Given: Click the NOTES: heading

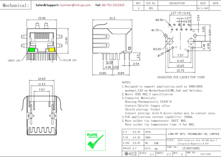Looking at the screenshot, I should 126,82.
